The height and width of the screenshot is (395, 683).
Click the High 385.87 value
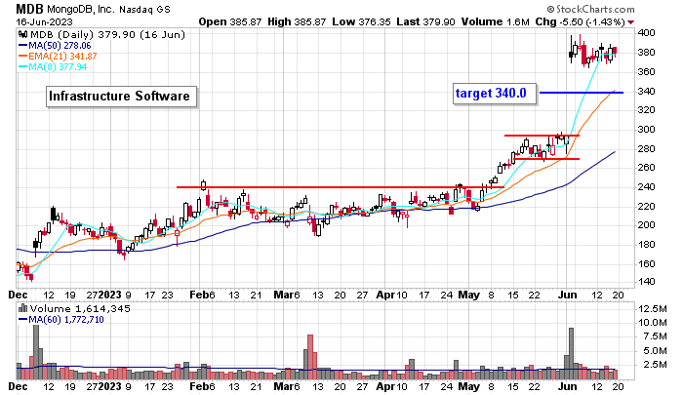pos(297,21)
